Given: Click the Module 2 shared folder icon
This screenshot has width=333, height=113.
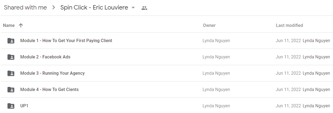Looking at the screenshot, I should click(11, 57).
